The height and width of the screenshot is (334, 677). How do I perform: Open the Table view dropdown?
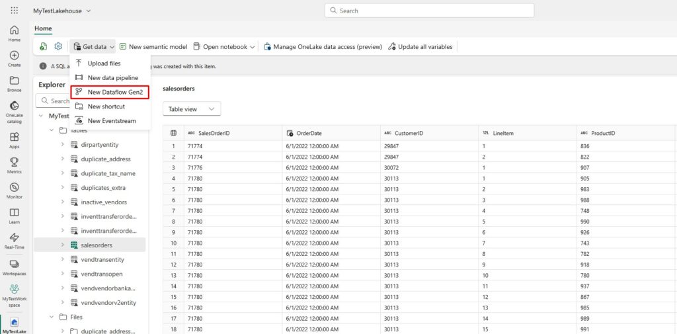coord(192,109)
